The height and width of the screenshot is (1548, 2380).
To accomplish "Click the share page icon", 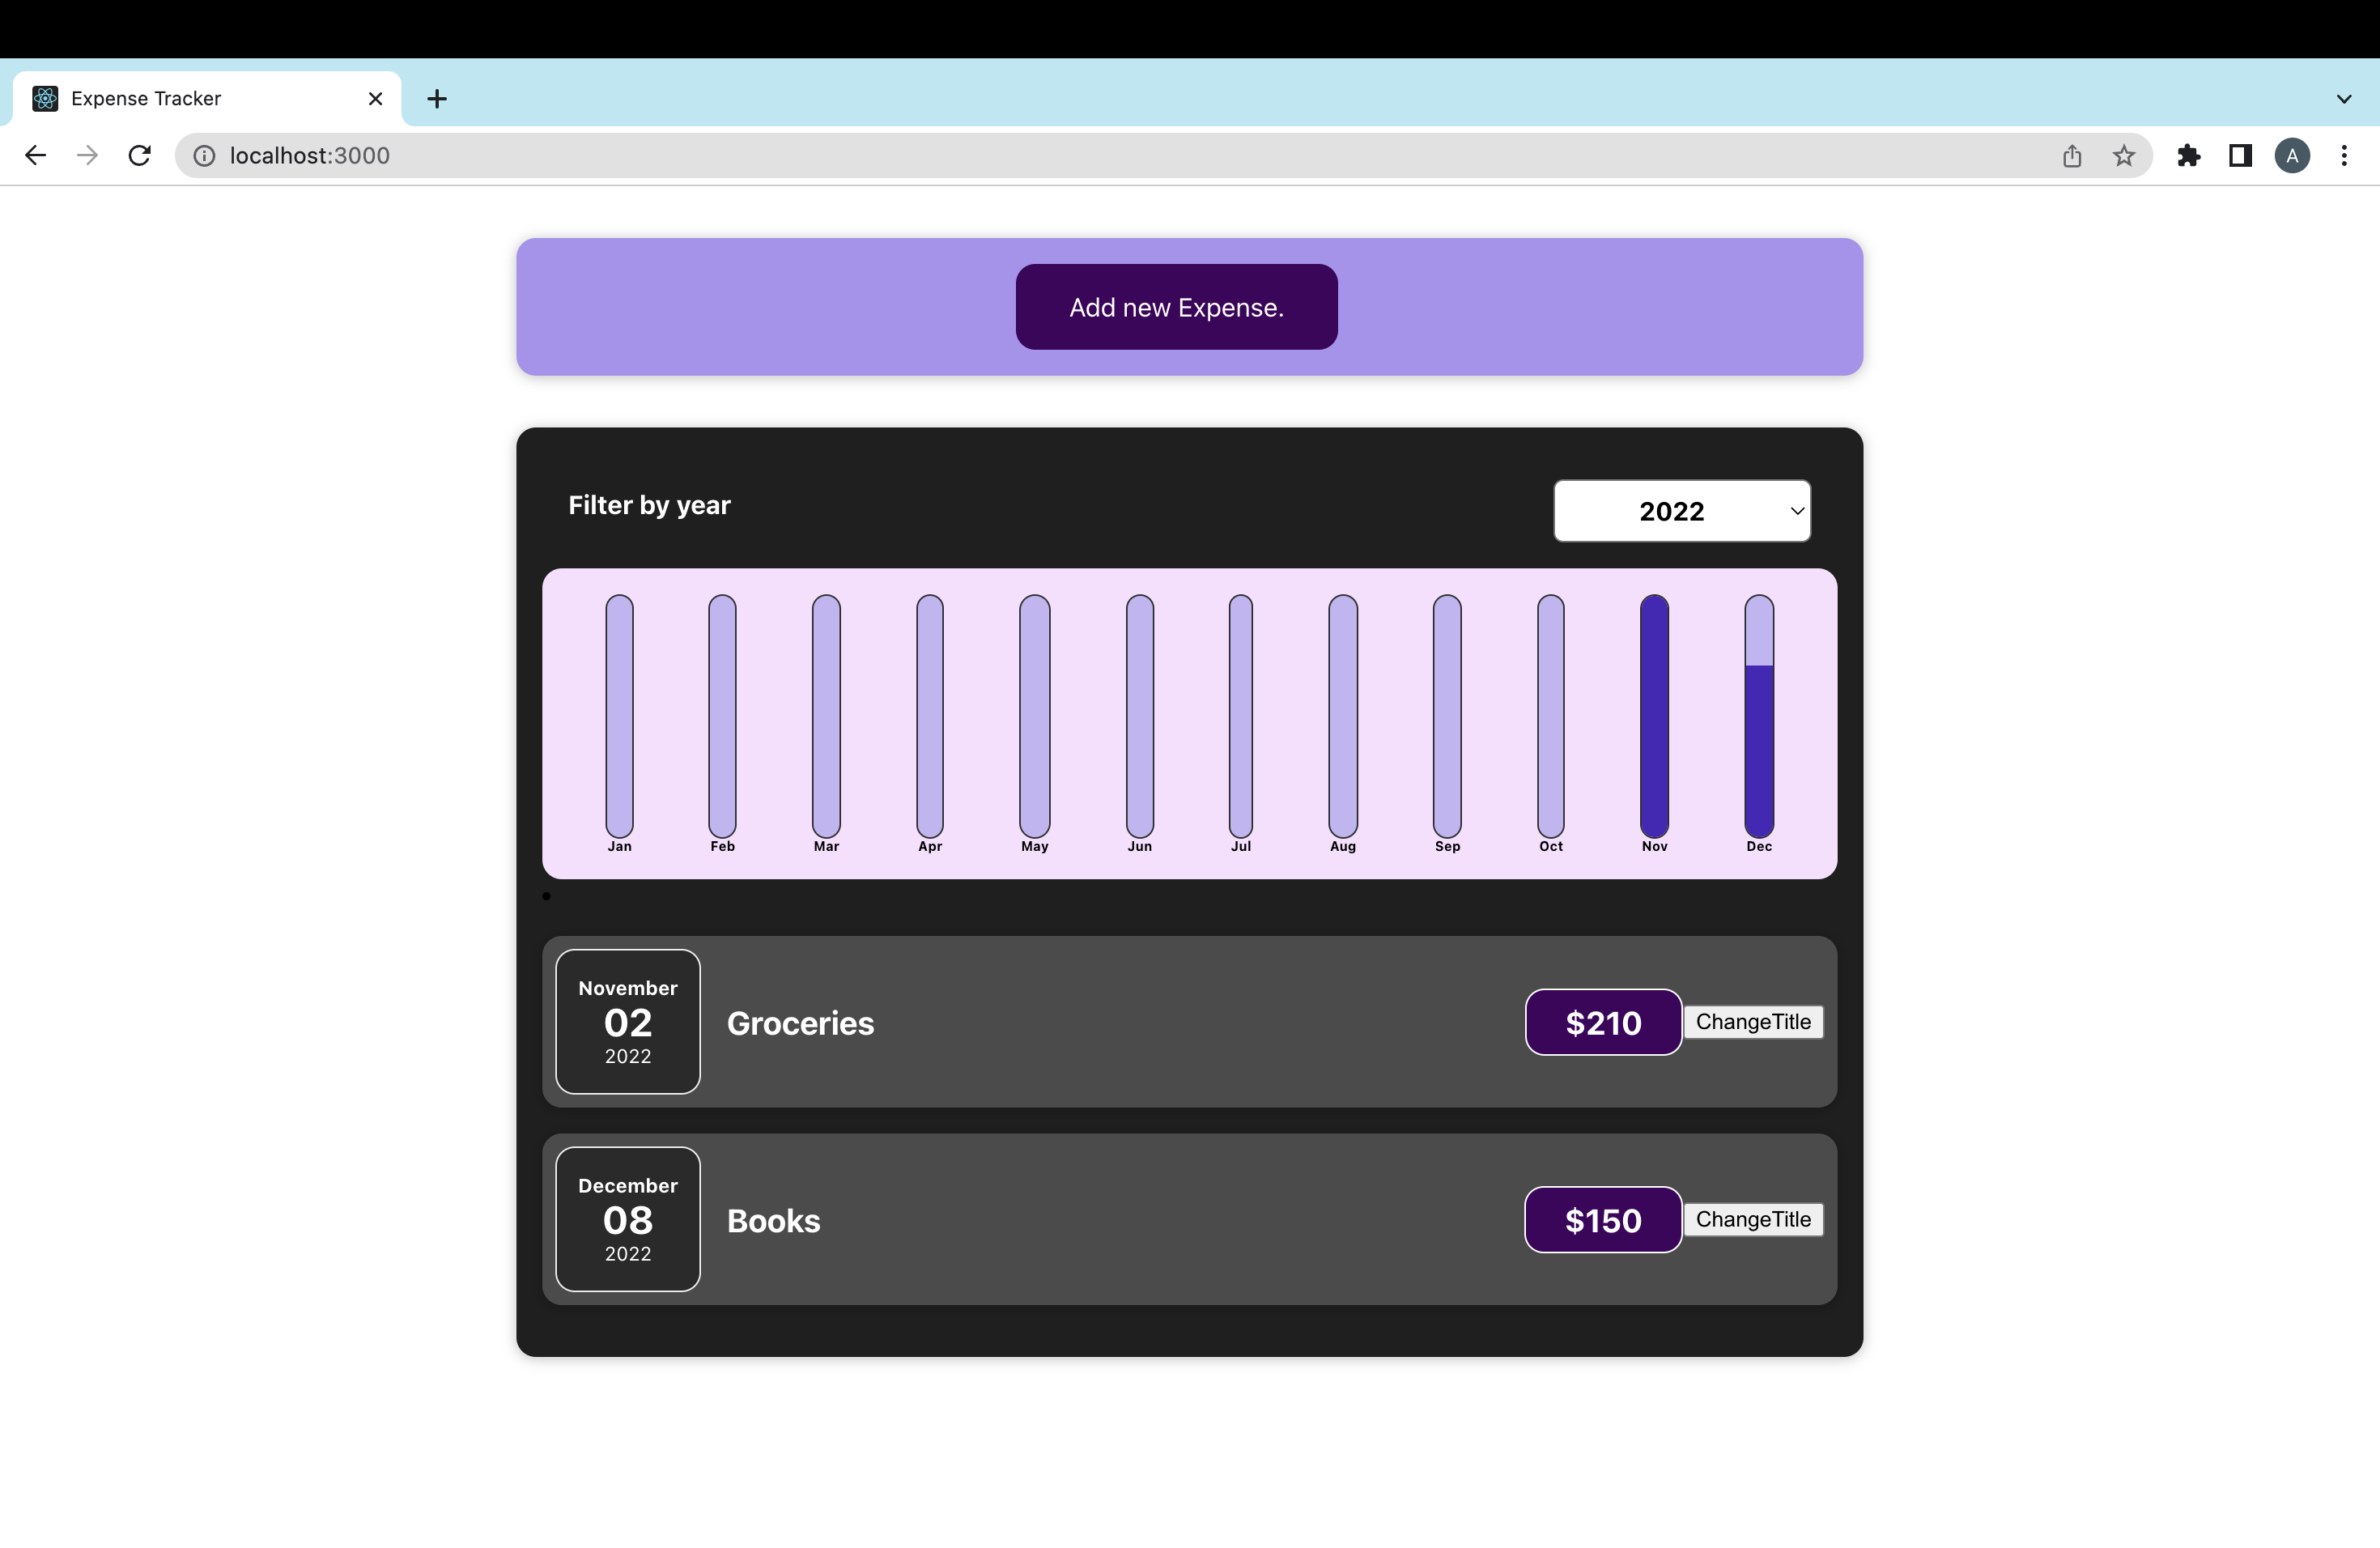I will [x=2072, y=156].
